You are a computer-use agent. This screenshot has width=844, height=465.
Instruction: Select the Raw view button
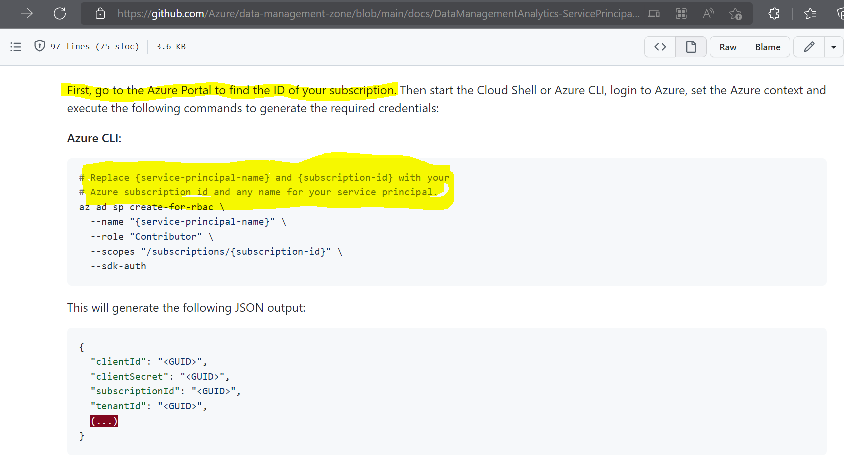click(x=727, y=46)
